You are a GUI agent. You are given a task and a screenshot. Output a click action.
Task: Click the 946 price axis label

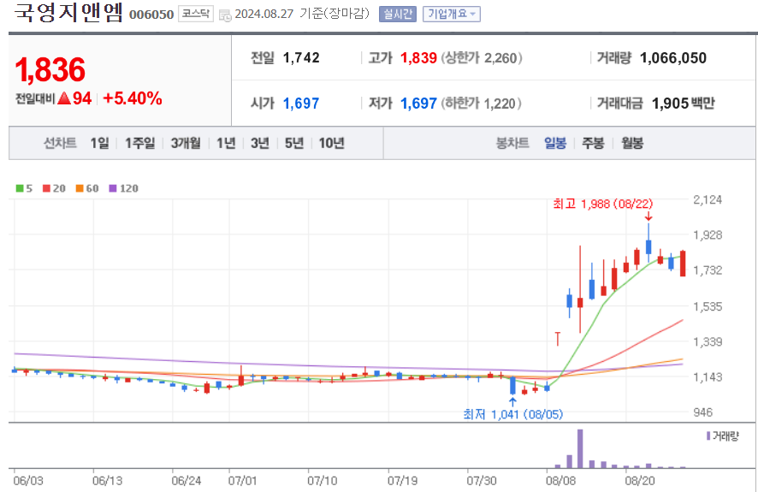point(702,412)
